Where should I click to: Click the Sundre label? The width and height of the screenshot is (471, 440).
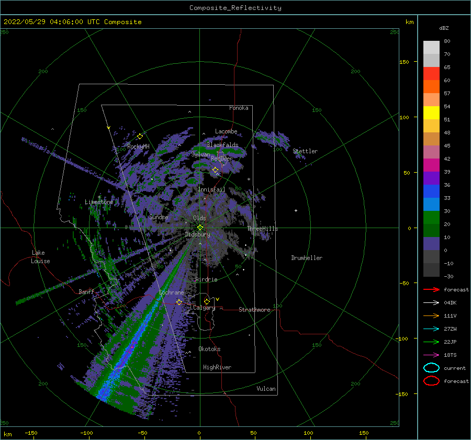159,217
